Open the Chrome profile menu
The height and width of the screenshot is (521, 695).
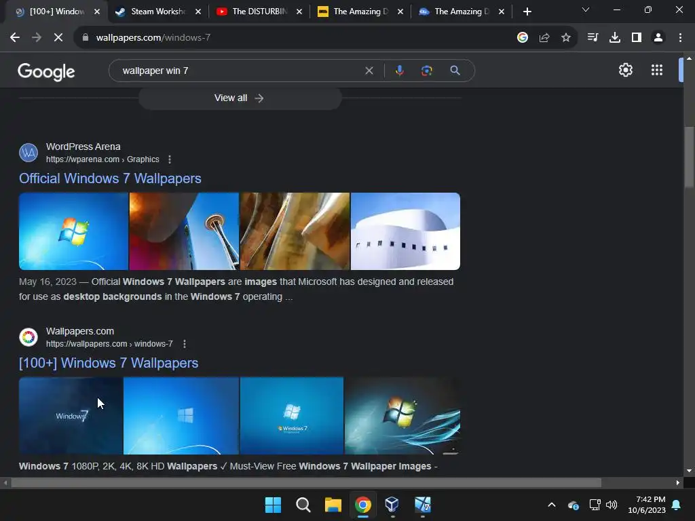tap(658, 38)
